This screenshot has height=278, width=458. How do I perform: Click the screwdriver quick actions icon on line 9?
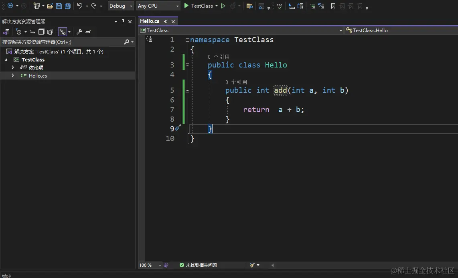pos(178,127)
